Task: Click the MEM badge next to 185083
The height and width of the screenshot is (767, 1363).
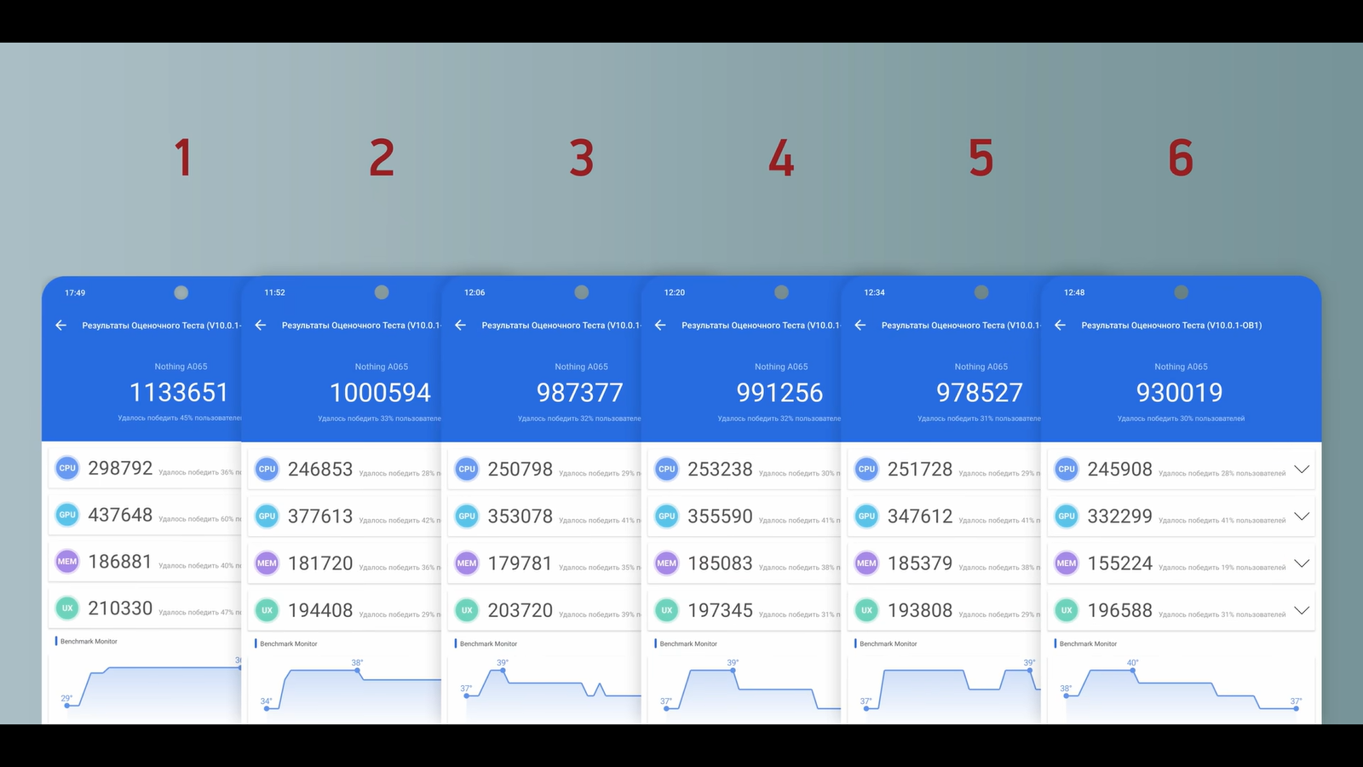Action: coord(667,563)
